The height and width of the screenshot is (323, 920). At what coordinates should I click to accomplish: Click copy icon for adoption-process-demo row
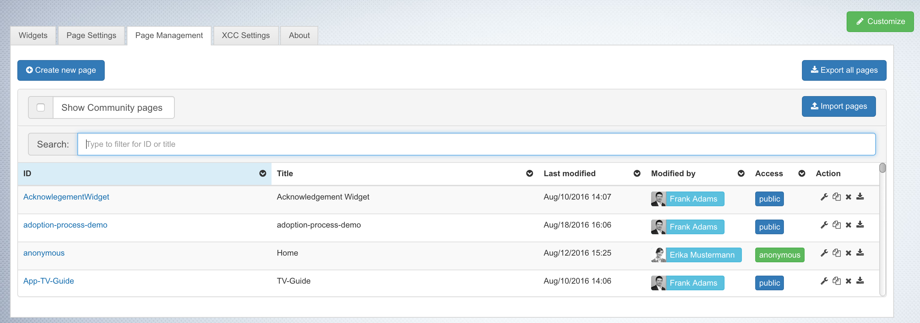point(836,225)
